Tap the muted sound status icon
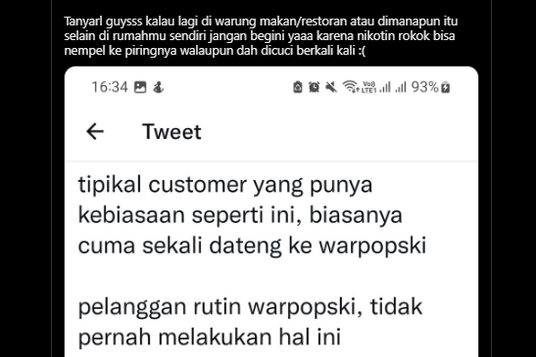The image size is (536, 357). (x=331, y=87)
